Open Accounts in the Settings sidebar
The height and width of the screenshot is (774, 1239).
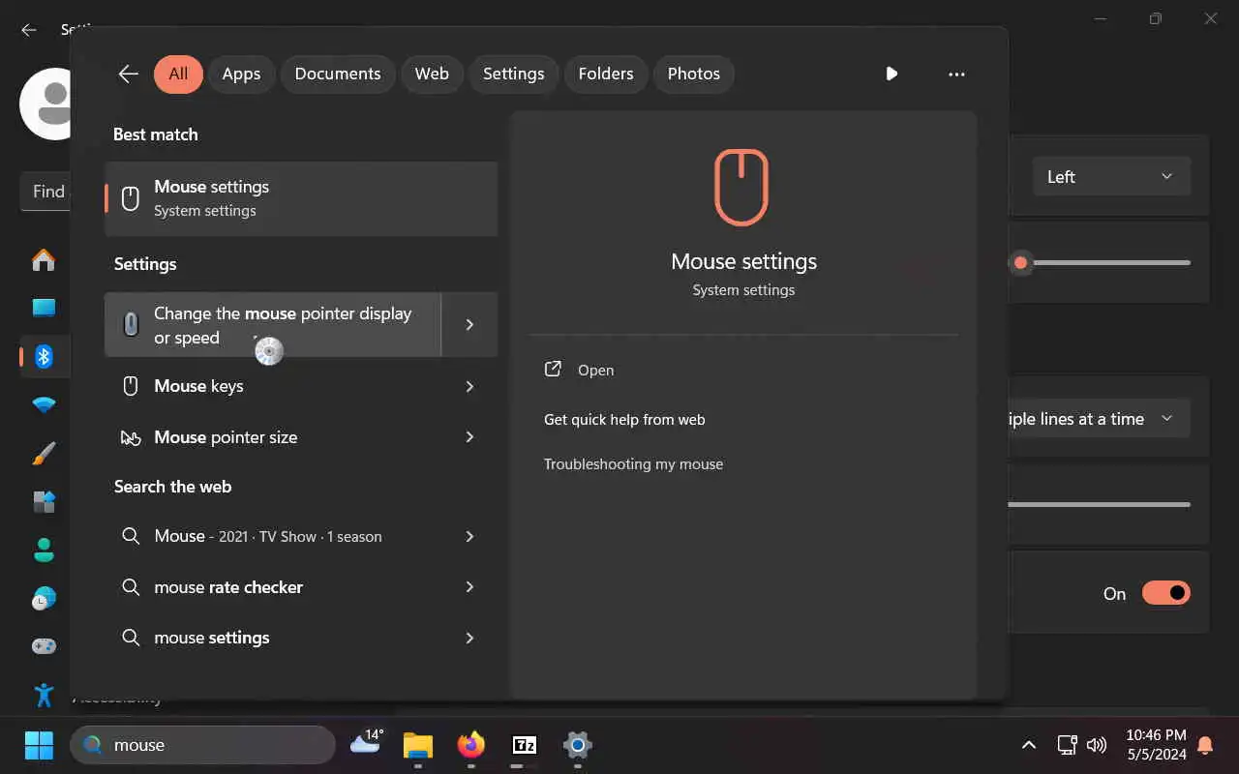pyautogui.click(x=44, y=550)
